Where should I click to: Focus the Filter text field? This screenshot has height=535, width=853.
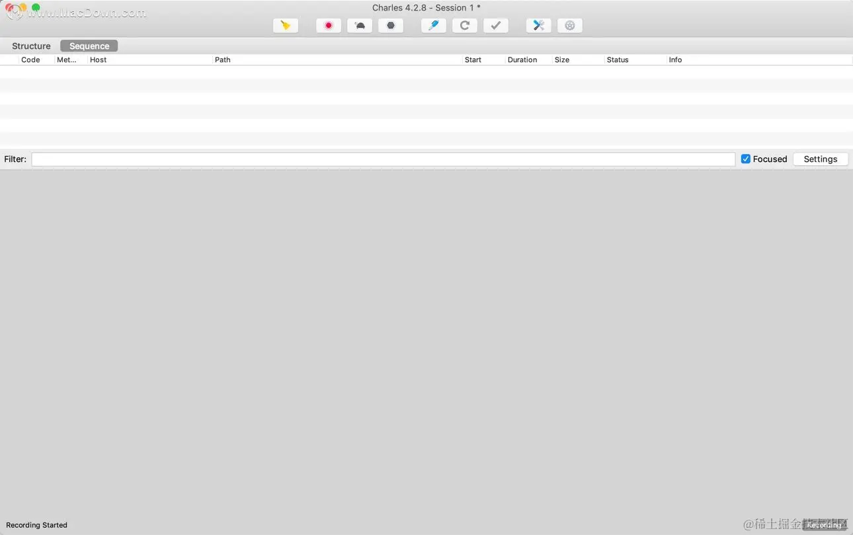coord(384,159)
